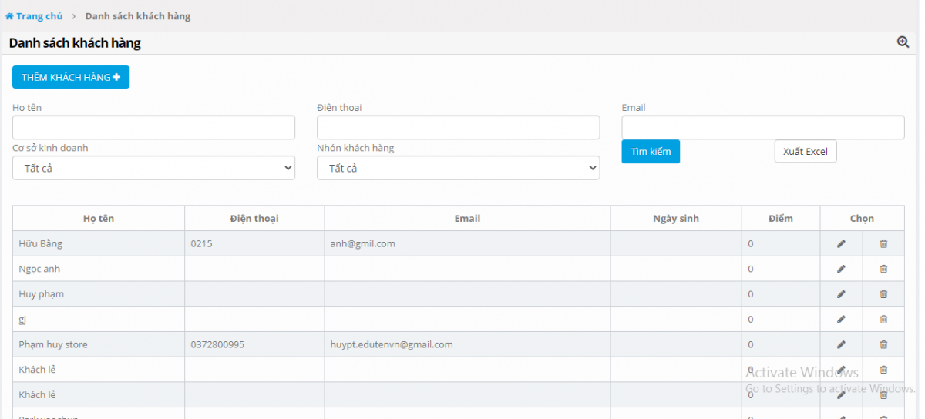Open the zoom search icon at top right
925x419 pixels.
coord(903,42)
